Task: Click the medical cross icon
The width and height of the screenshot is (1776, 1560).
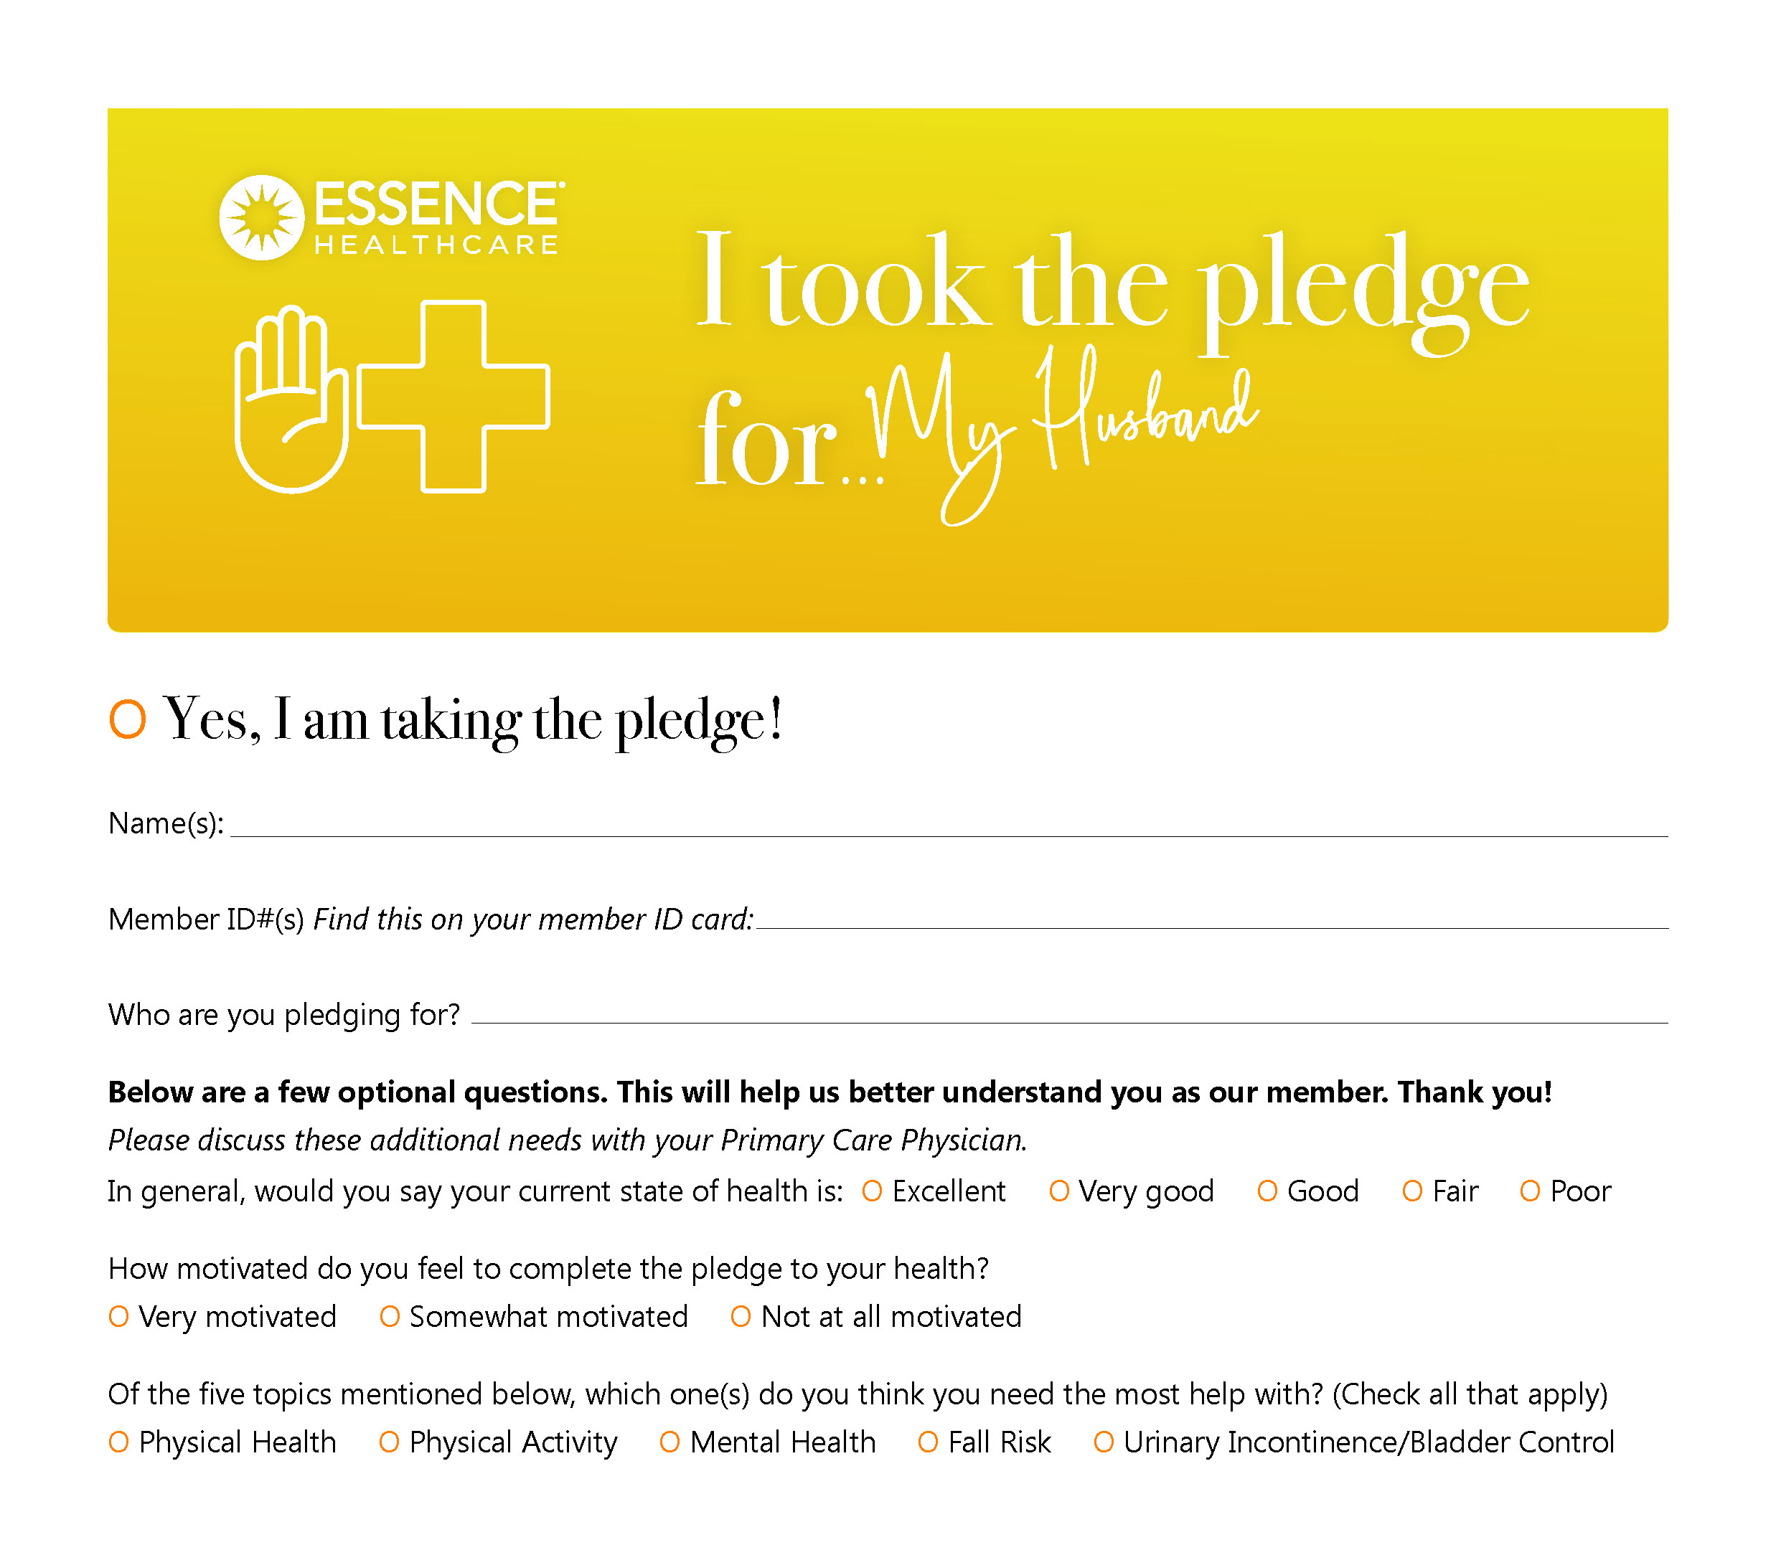Action: (453, 396)
